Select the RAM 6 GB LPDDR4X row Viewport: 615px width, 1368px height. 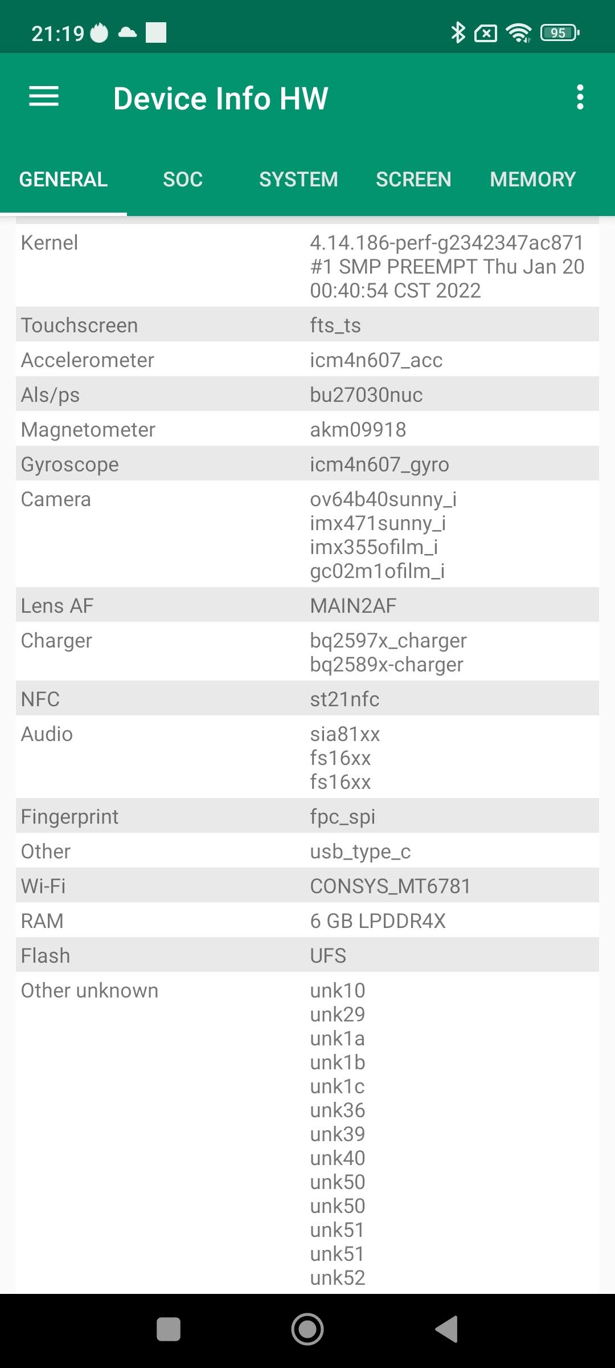[307, 921]
